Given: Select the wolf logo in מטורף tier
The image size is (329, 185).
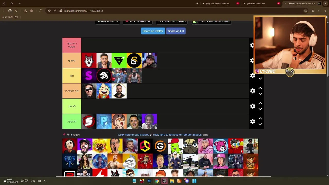Looking at the screenshot, I should [x=89, y=60].
